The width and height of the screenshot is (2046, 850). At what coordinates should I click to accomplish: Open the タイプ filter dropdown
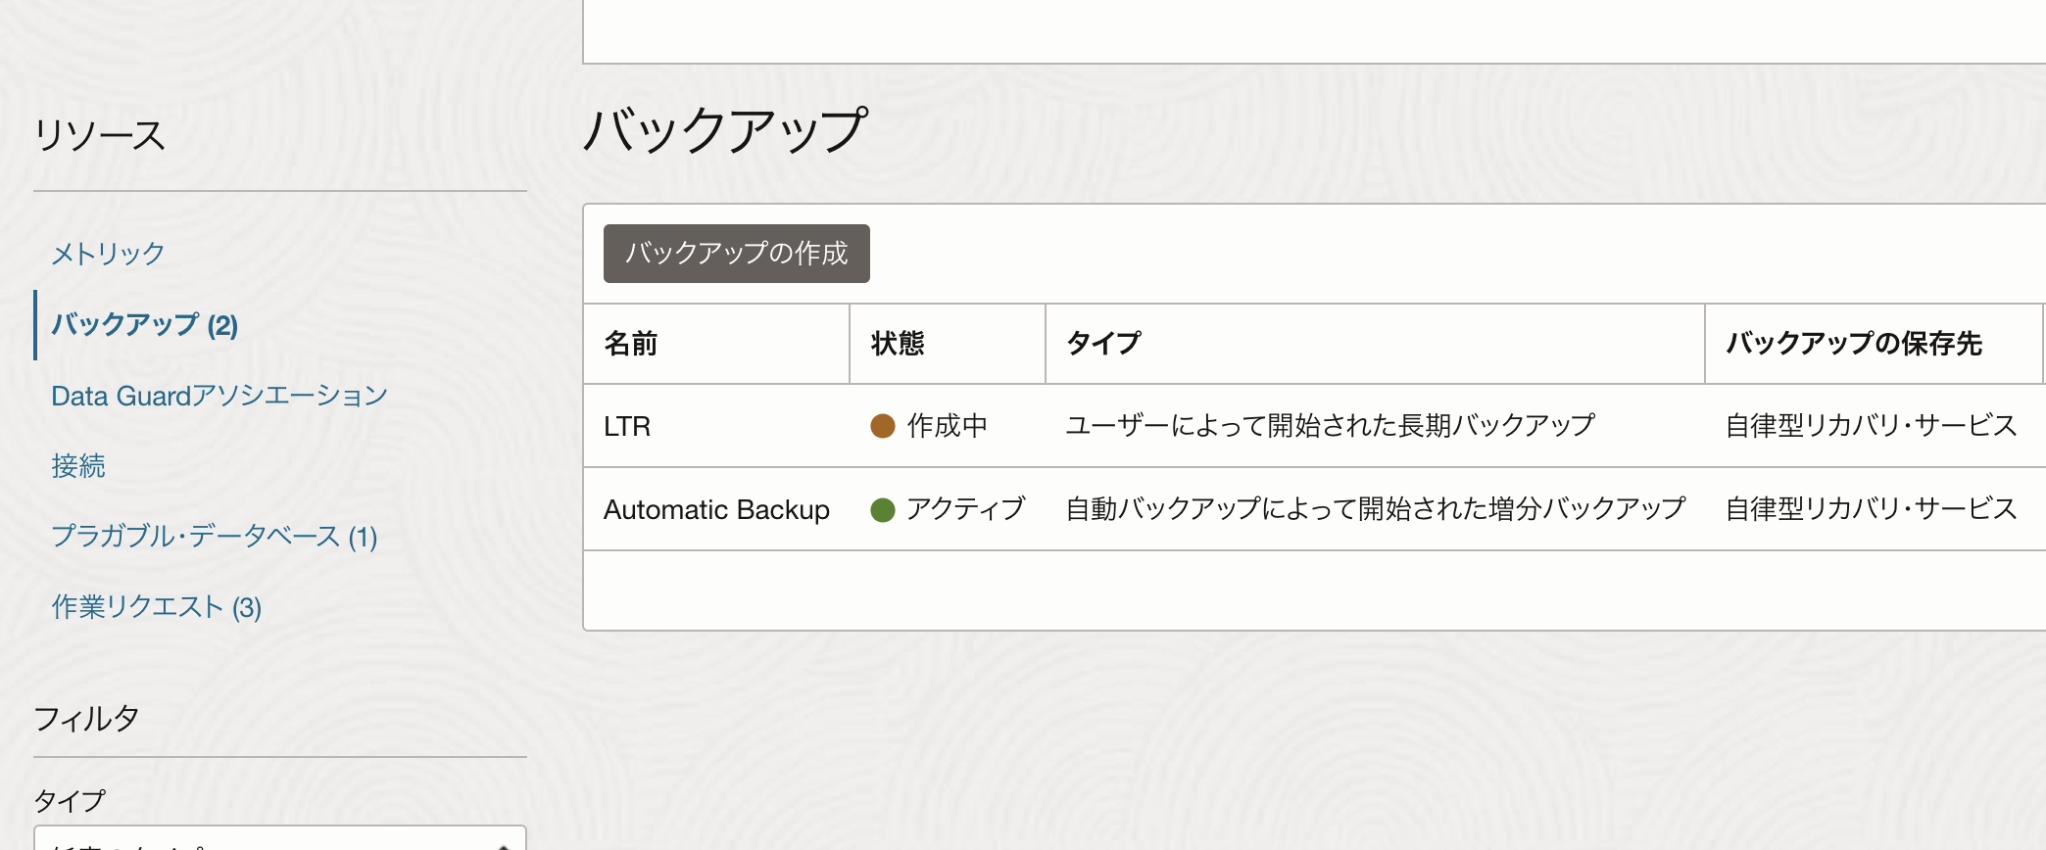click(279, 840)
